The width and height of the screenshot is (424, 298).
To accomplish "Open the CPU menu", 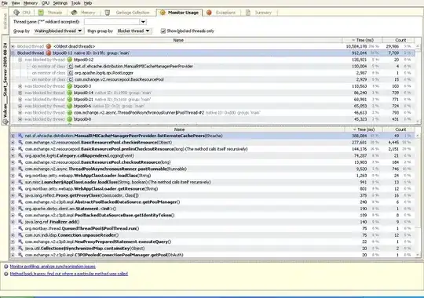I will 46,3.
